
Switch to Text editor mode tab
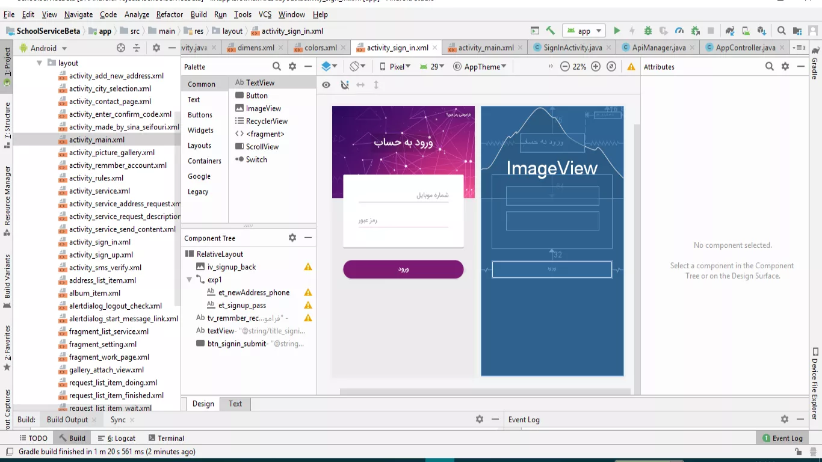[x=235, y=404]
